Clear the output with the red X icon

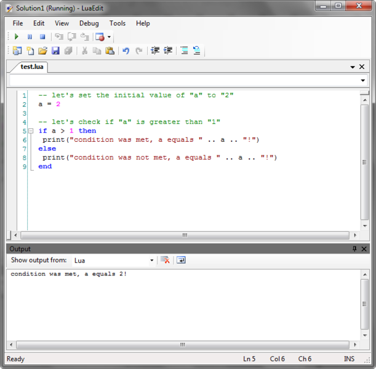[165, 260]
